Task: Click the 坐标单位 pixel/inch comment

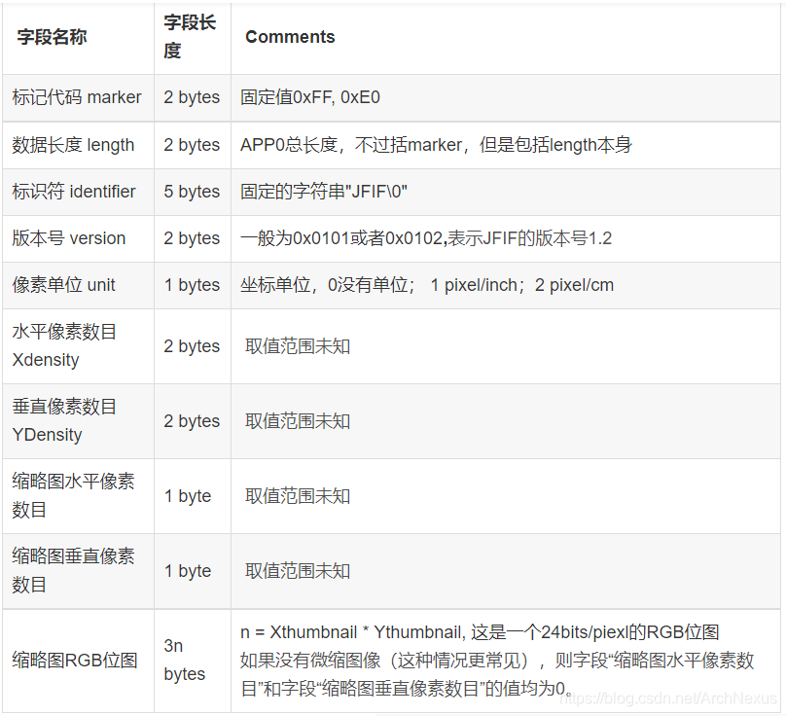Action: [x=427, y=285]
